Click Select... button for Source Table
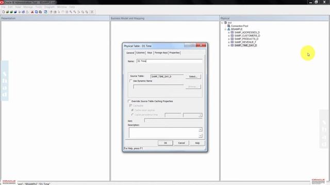330x185 pixels. tap(193, 77)
